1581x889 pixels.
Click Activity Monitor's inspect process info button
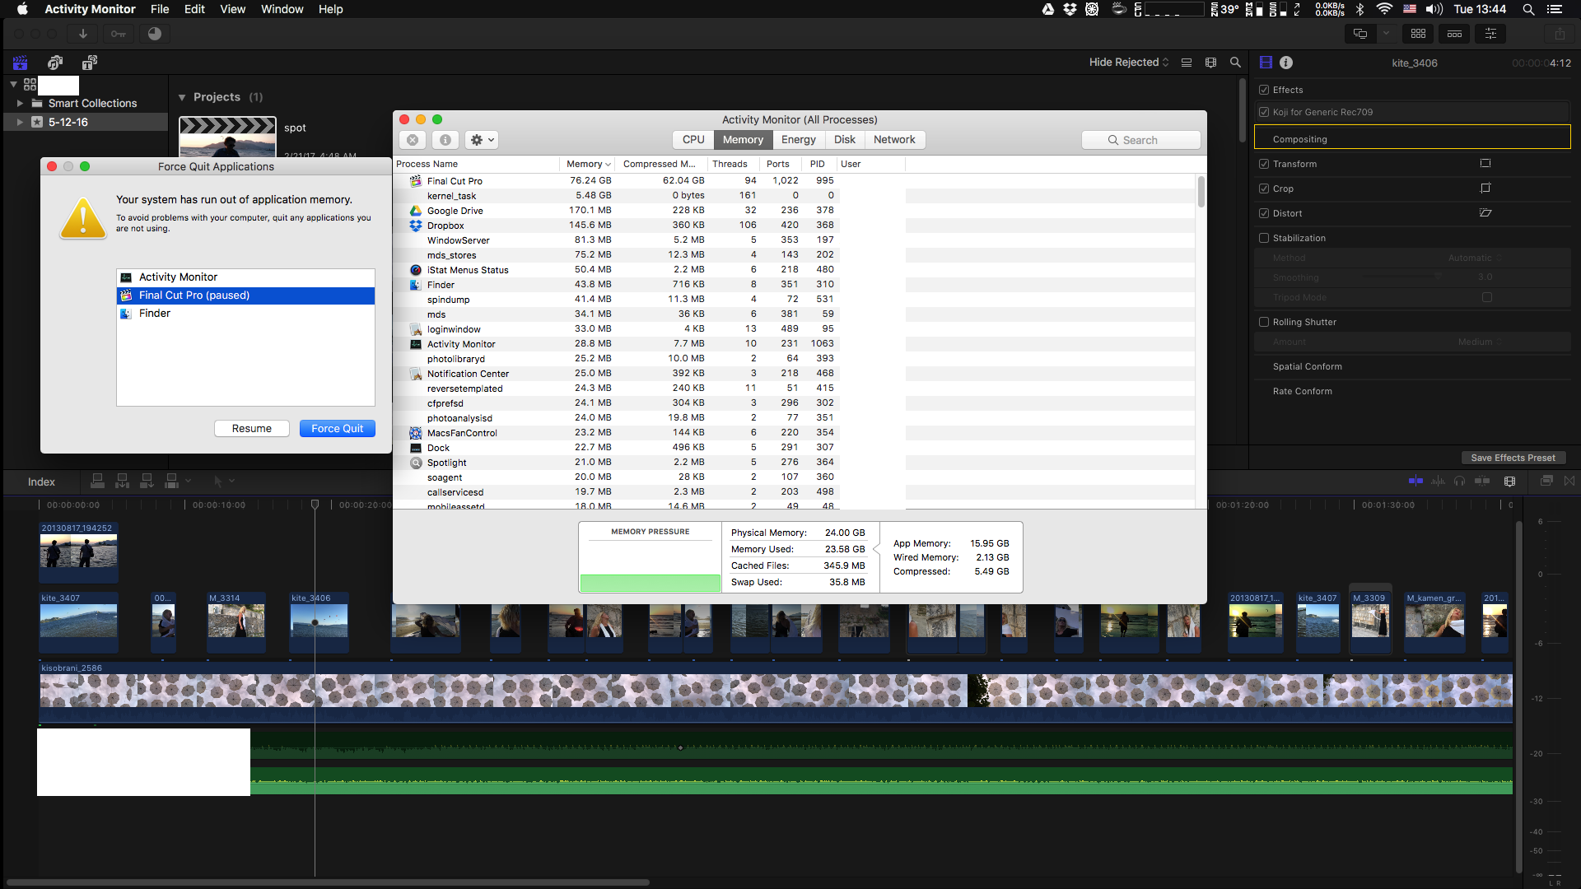(445, 140)
